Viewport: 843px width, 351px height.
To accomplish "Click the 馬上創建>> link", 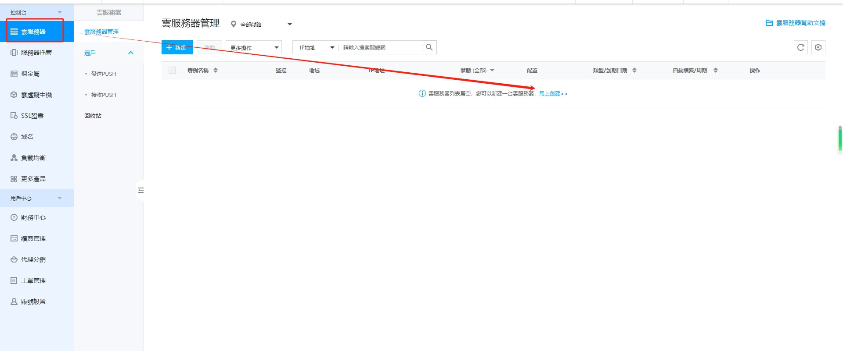I will pos(553,93).
